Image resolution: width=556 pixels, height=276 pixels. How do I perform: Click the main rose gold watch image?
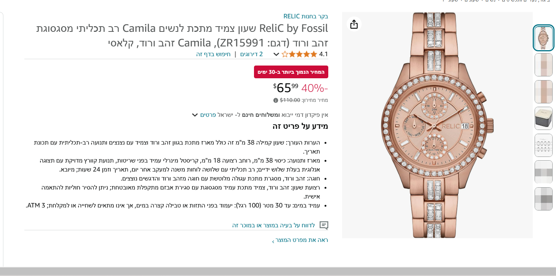[437, 125]
